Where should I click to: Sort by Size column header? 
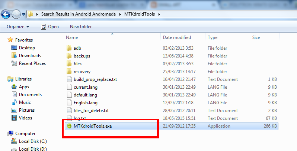(256, 37)
